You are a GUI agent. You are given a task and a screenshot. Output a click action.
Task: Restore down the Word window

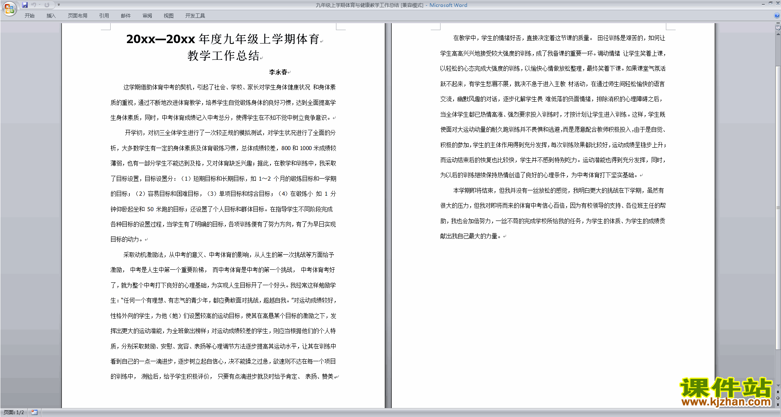point(770,3)
